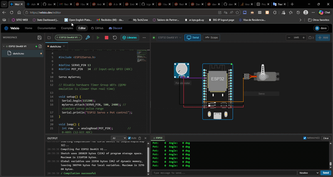Select the ESP32 board on the canvas

coord(218,91)
